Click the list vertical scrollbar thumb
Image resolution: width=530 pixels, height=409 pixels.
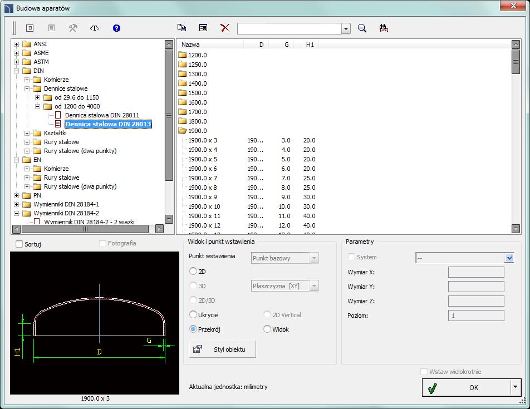[516, 62]
